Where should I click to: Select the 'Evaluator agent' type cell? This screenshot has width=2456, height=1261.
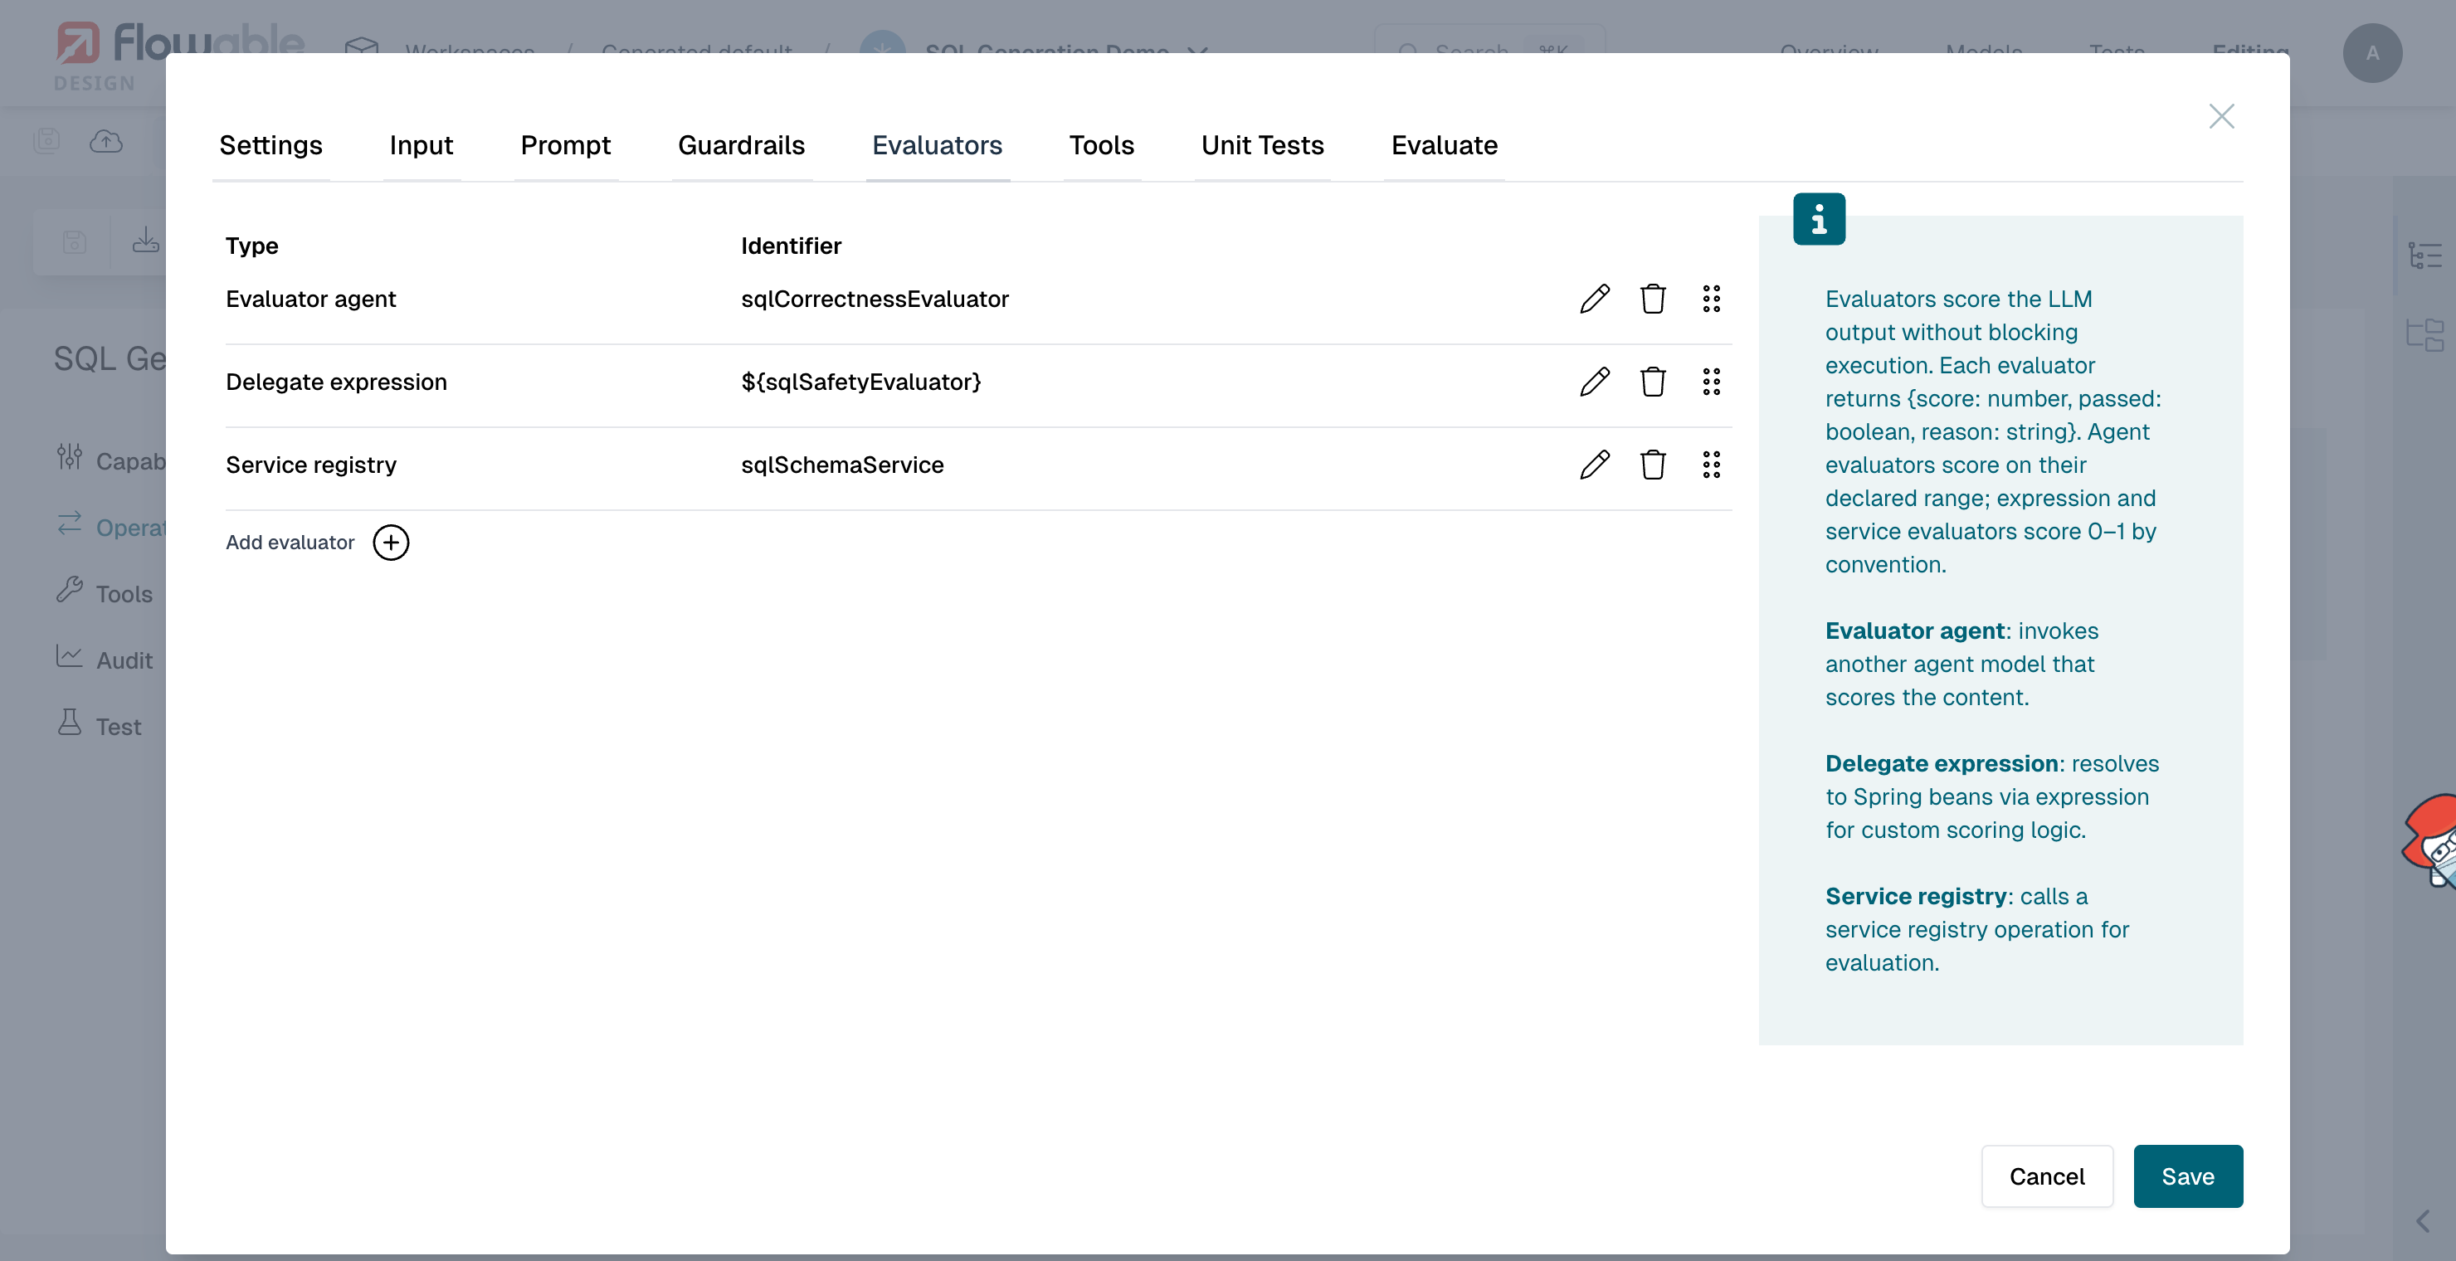[x=311, y=299]
